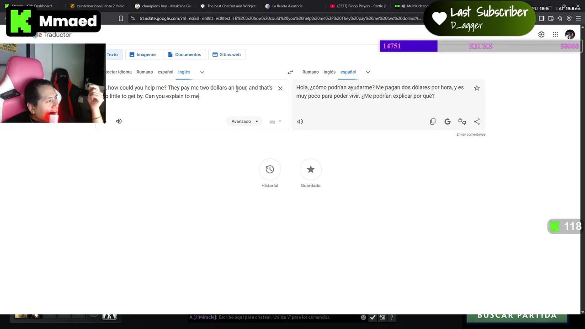The image size is (585, 329).
Task: Open the on-screen keyboard input tool
Action: tap(272, 122)
